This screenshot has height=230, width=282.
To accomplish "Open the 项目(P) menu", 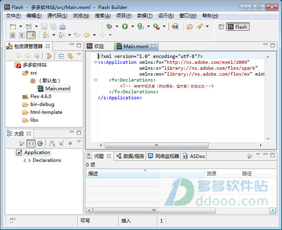I will (x=124, y=16).
